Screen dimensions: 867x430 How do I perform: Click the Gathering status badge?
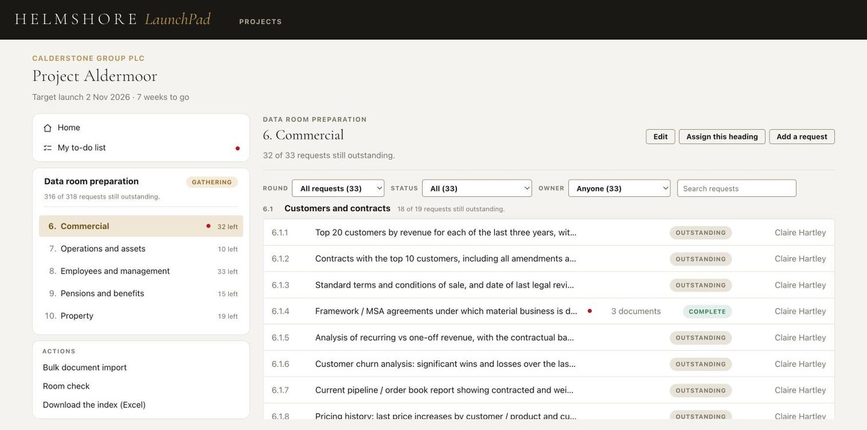212,182
